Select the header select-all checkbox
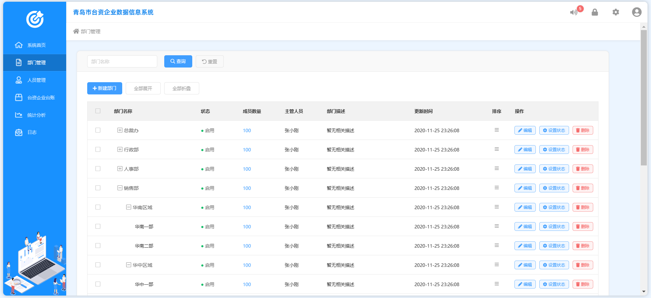Screen dimensions: 651x298 [x=98, y=111]
